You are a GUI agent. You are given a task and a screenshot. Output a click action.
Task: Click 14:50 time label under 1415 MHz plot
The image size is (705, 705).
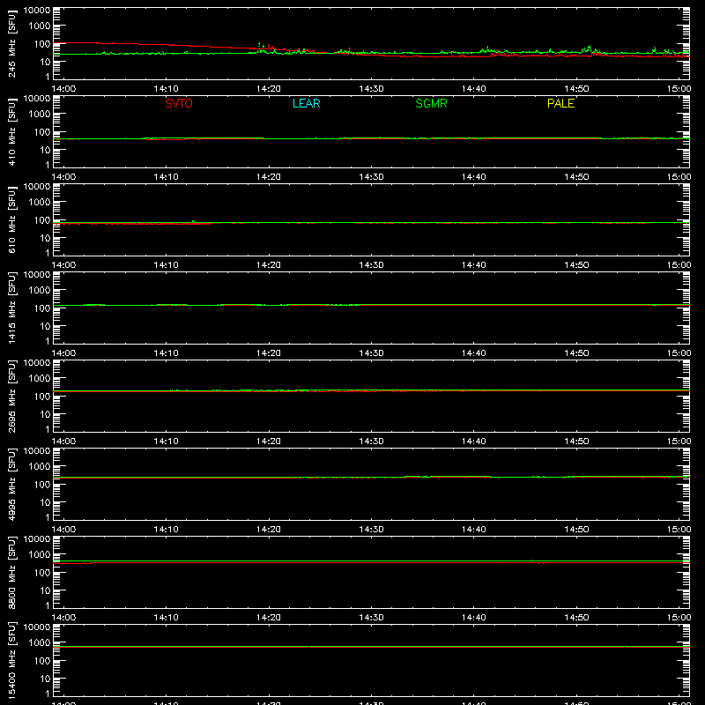pyautogui.click(x=576, y=353)
